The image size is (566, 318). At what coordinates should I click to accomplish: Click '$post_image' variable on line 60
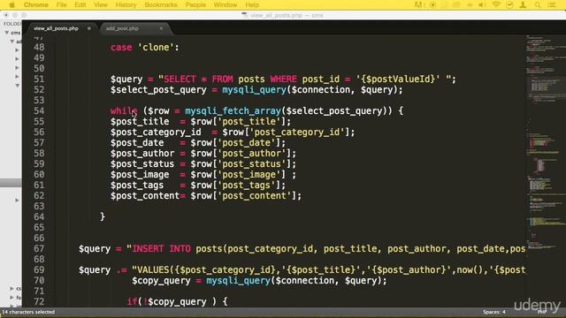tap(140, 175)
